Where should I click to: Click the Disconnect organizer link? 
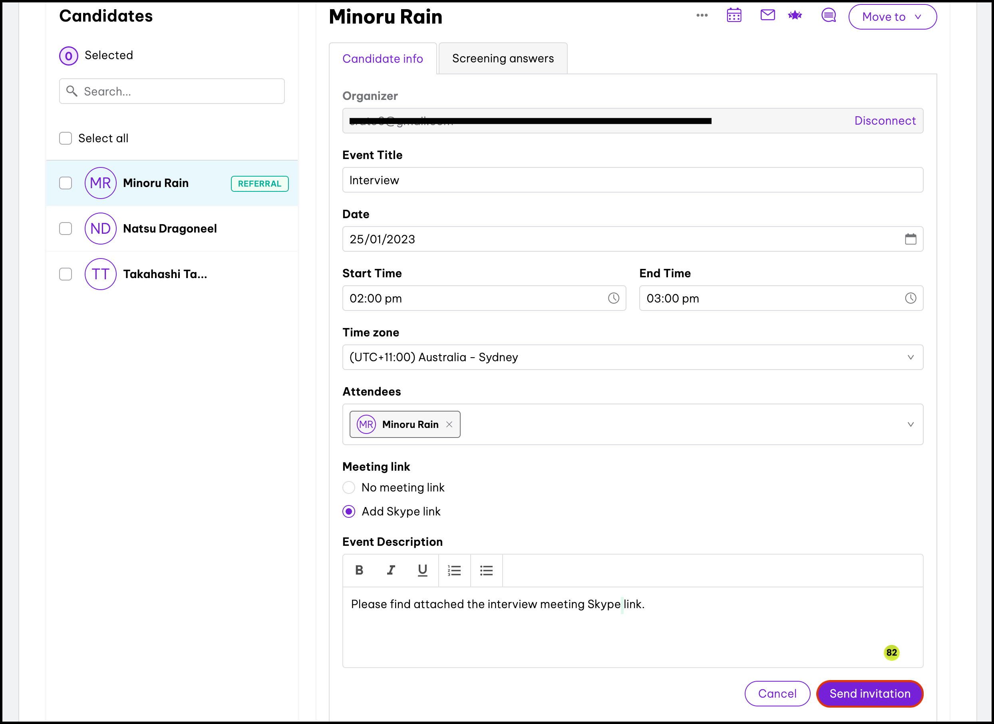pos(885,121)
